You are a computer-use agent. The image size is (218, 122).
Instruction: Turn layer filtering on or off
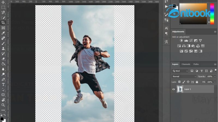tap(216, 70)
